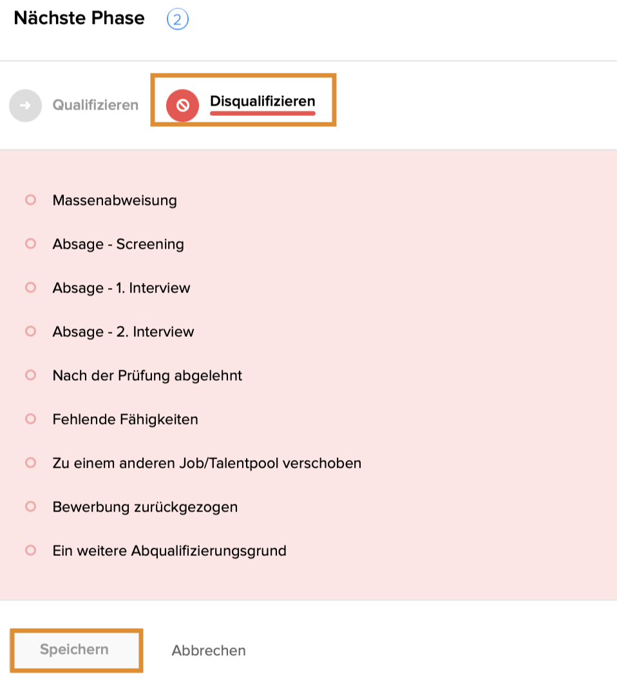This screenshot has height=679, width=617.
Task: Choose the Absage - 2. Interview radio option
Action: tap(30, 332)
